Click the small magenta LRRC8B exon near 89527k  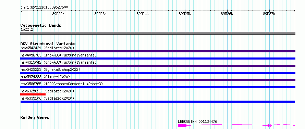(268, 126)
